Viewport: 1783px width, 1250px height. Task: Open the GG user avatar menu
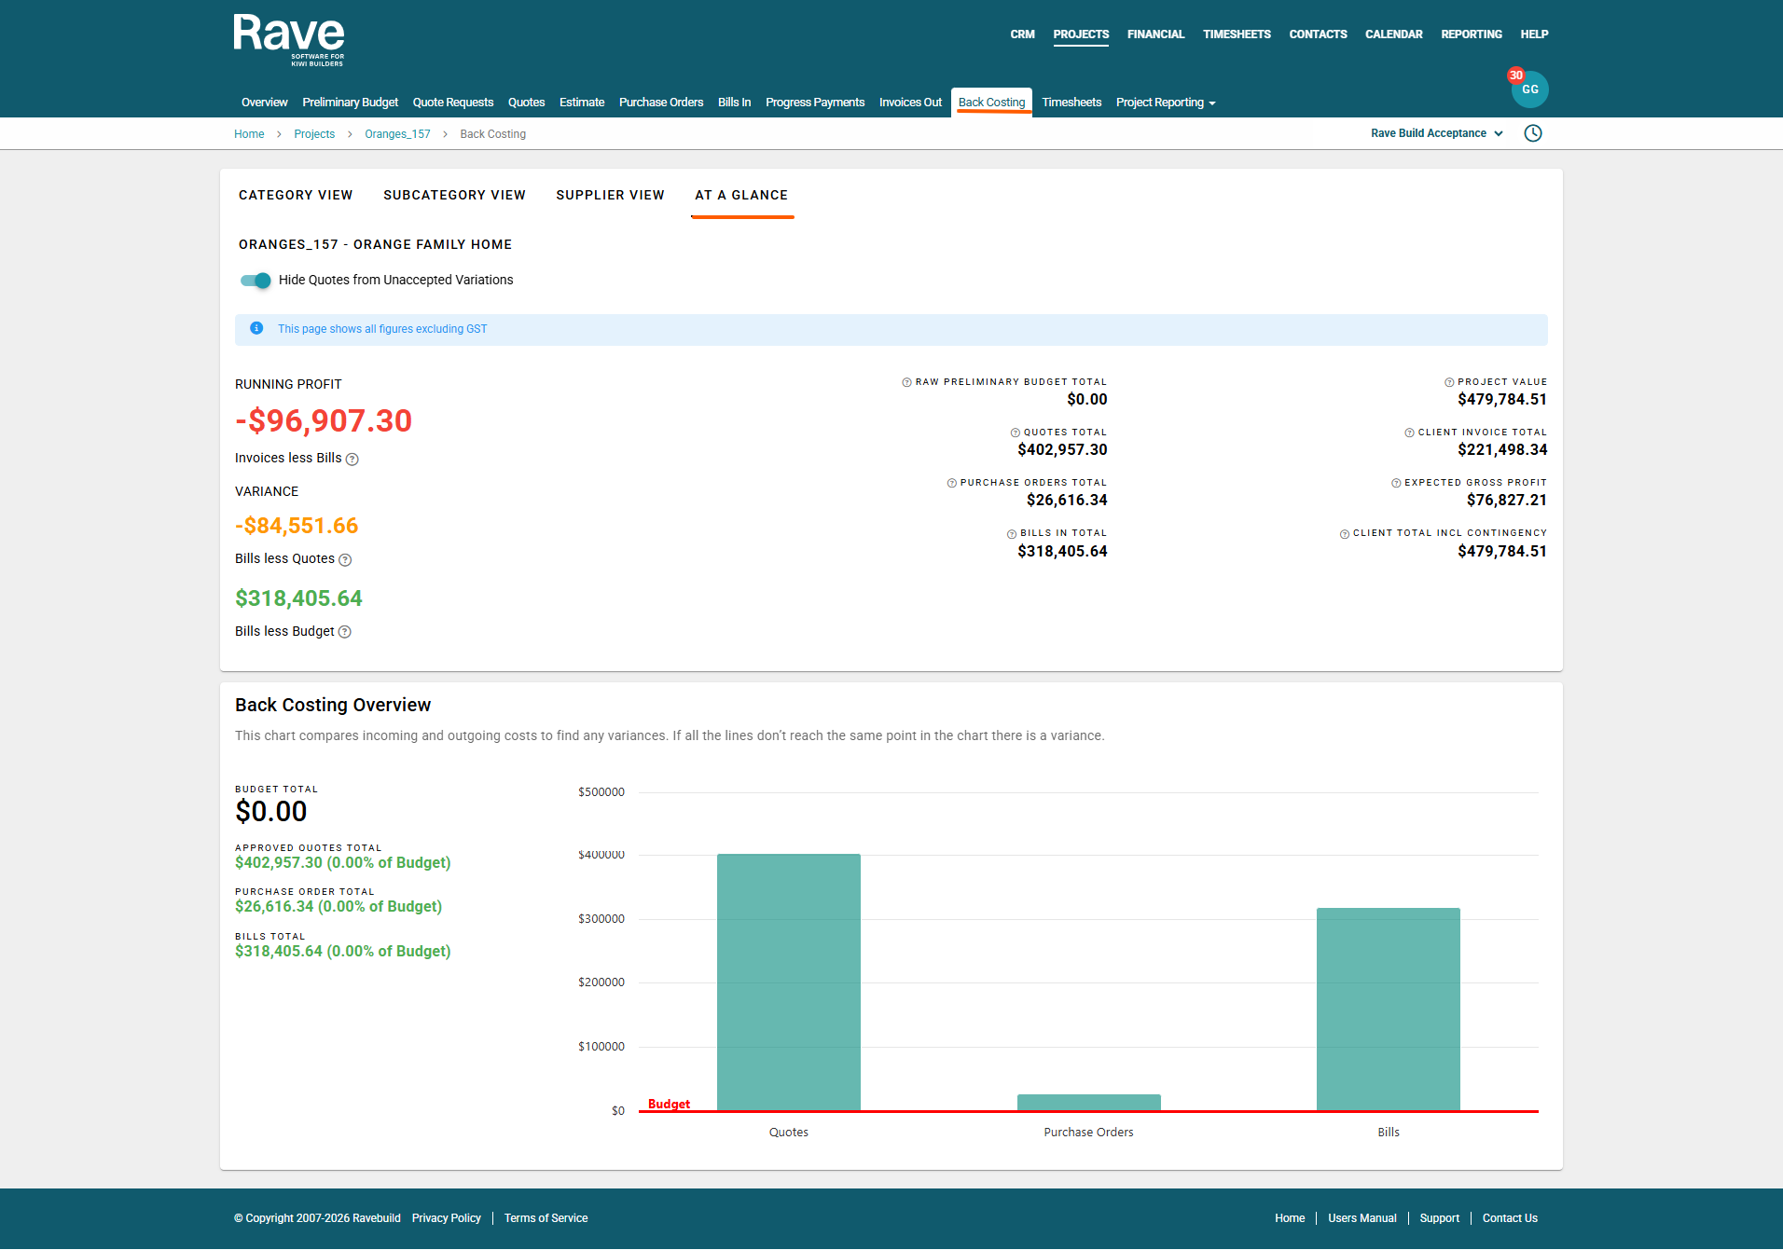(1529, 89)
